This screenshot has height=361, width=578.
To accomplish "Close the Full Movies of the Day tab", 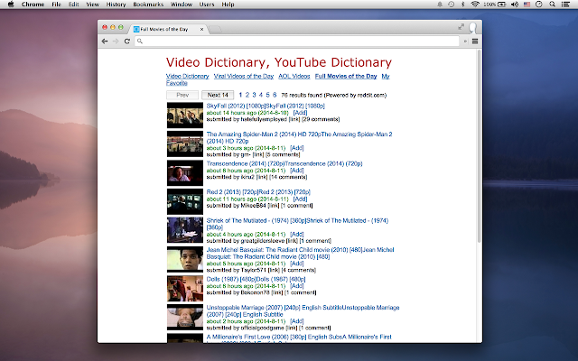I will [201, 29].
